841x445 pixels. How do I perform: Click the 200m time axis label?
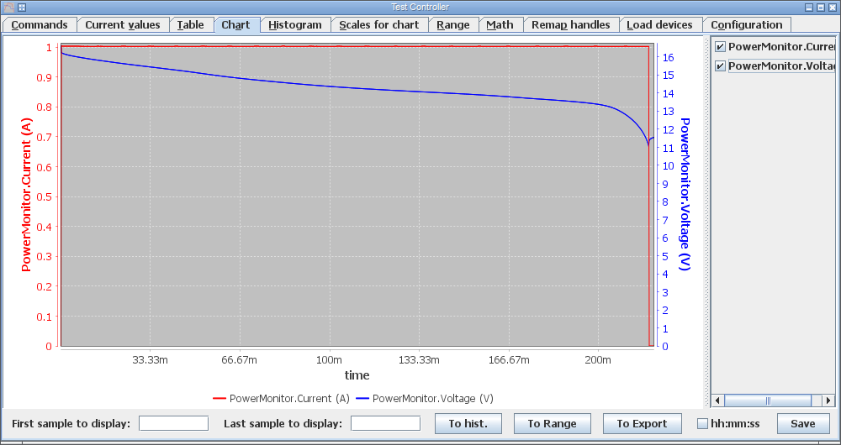[598, 360]
